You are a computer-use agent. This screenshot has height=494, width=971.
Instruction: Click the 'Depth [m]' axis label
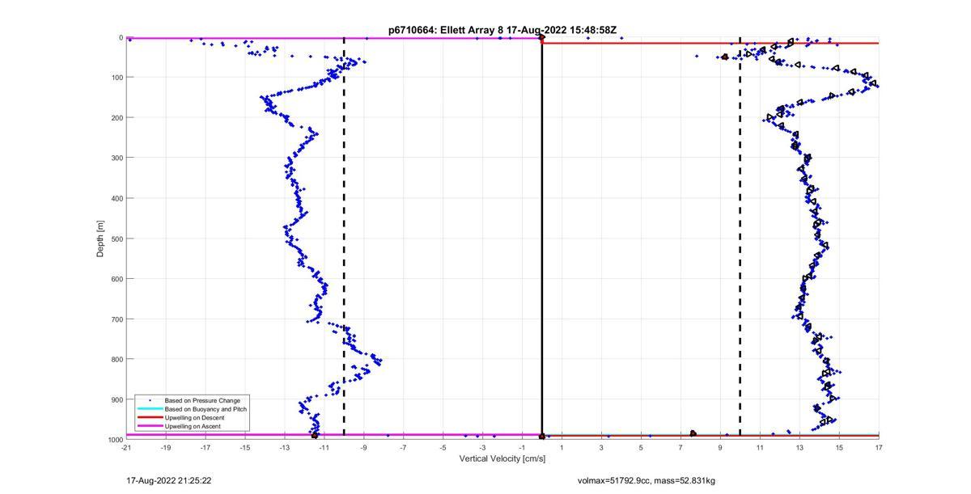100,239
